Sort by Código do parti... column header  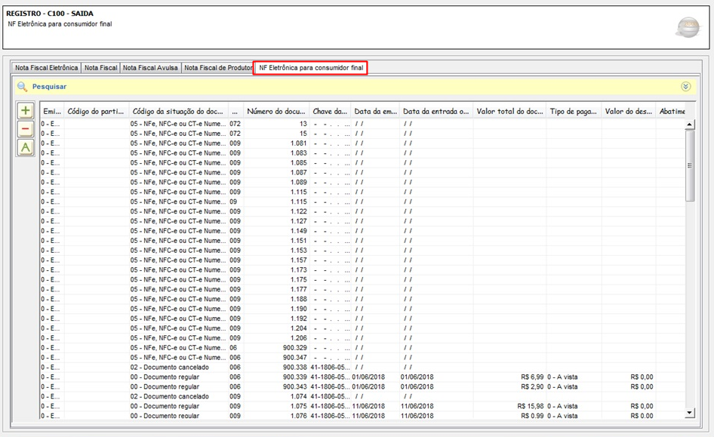[96, 111]
